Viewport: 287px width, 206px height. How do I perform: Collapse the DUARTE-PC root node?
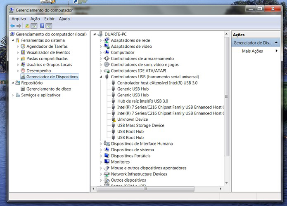pyautogui.click(x=95, y=34)
